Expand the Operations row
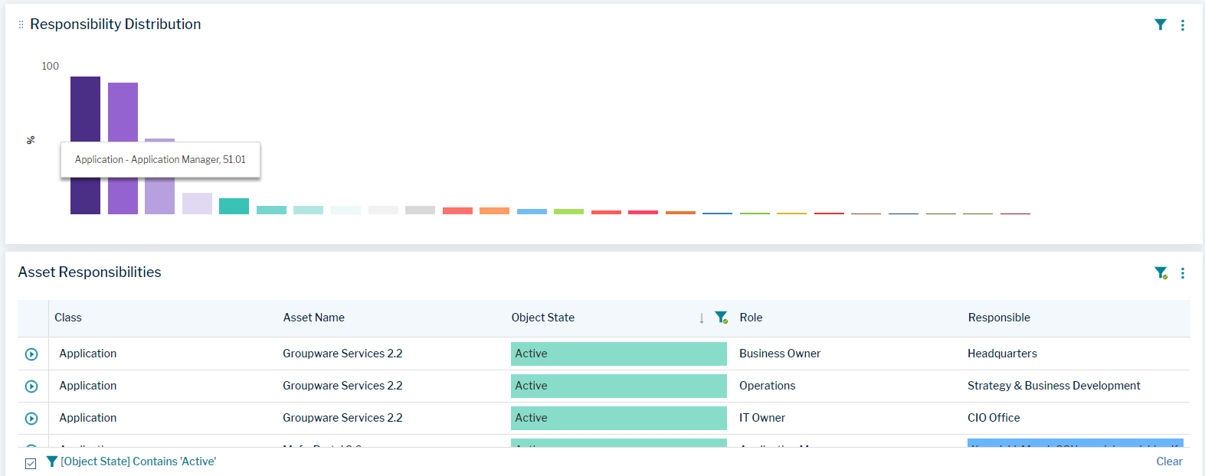 tap(31, 386)
